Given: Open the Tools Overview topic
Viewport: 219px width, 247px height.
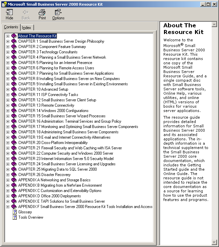Looking at the screenshot, I should [31, 217].
